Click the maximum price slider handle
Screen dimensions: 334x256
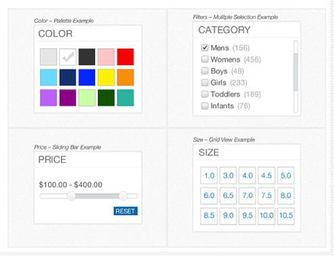point(124,196)
